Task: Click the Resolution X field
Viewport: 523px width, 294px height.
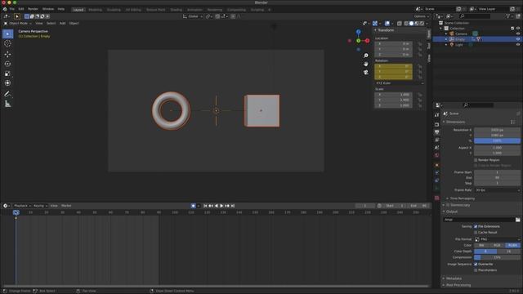Action: pos(497,130)
